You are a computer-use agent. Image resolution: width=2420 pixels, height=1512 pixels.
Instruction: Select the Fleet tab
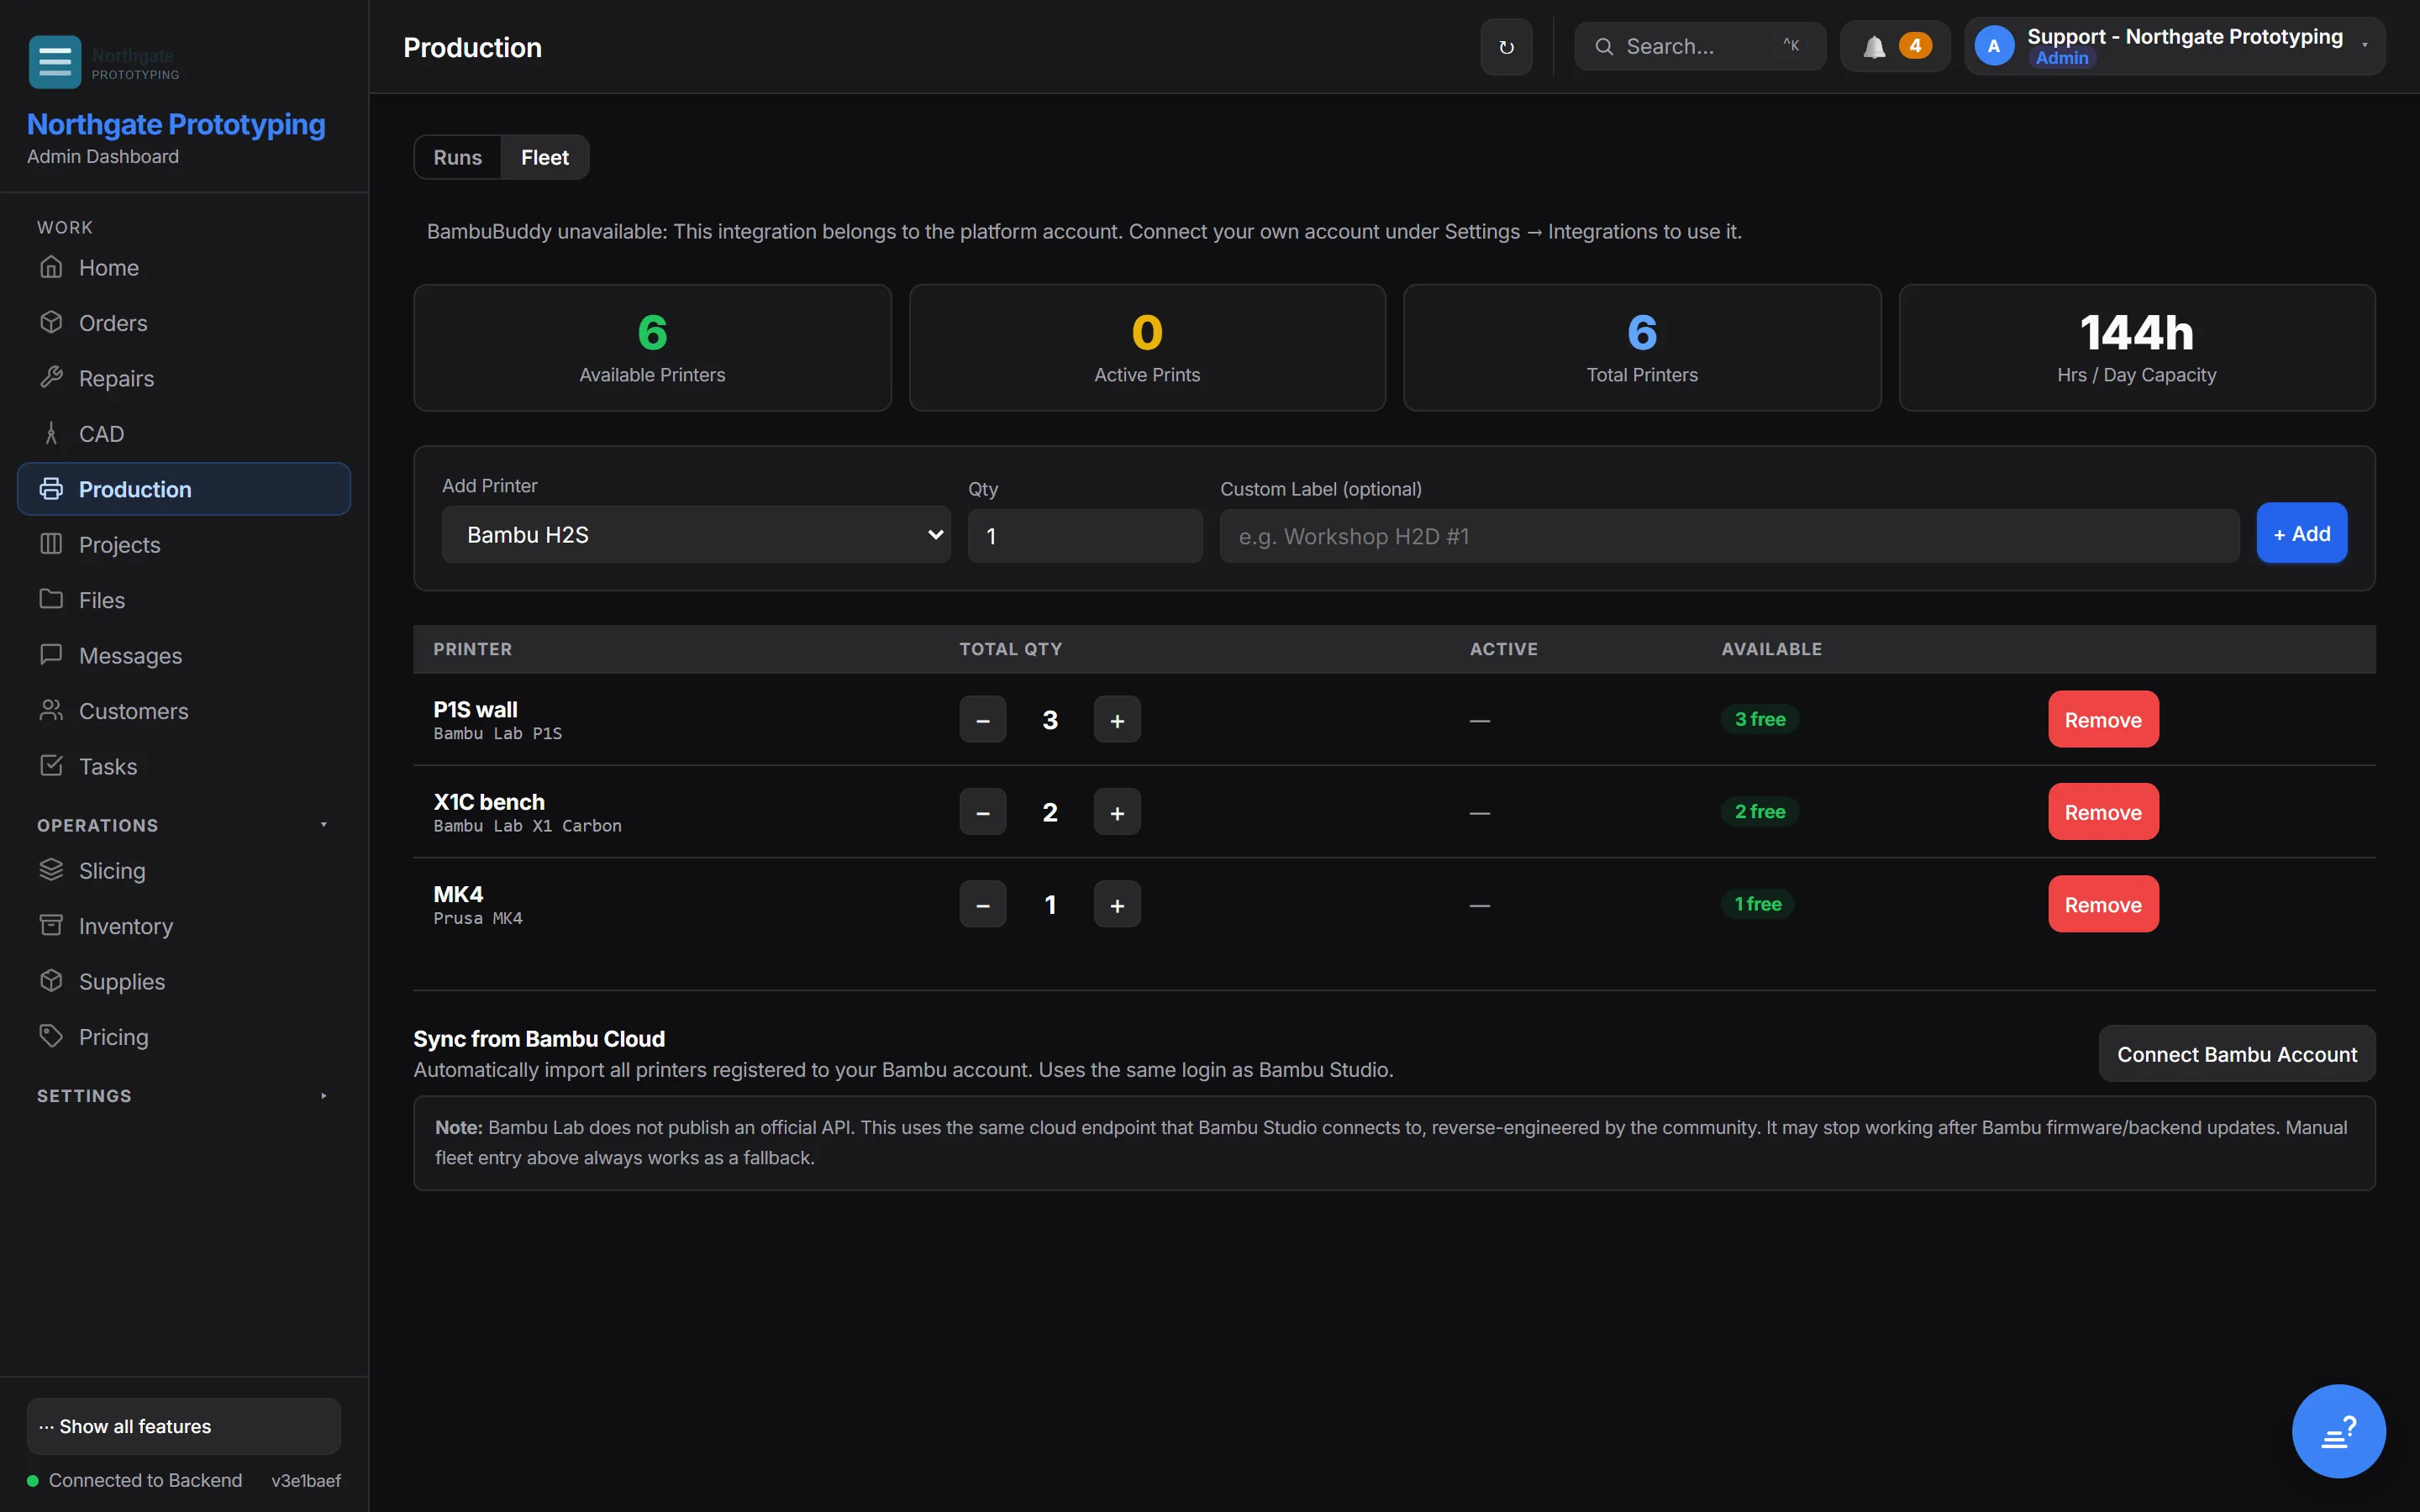click(545, 158)
